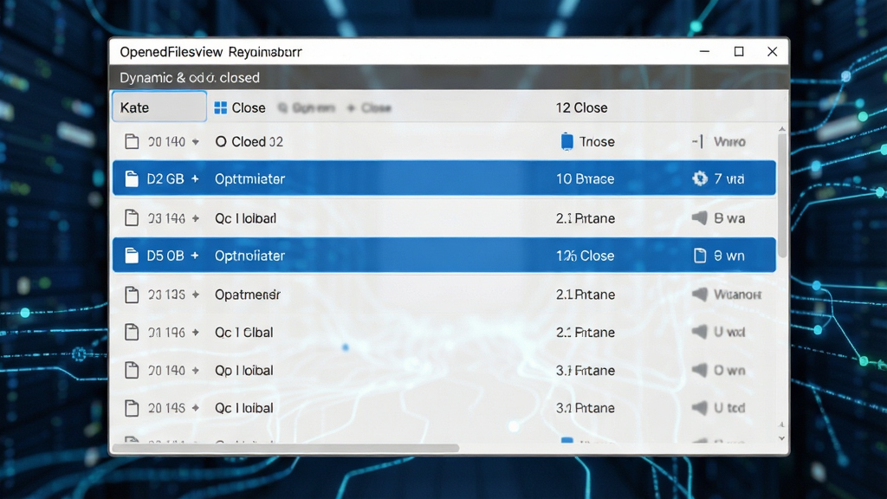Click gear icon next to 7 wid
This screenshot has width=887, height=499.
(x=700, y=178)
